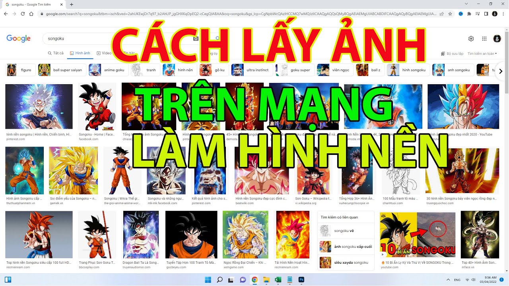Open the recmiennam.com Top hình nền thumbnail

pos(39,234)
